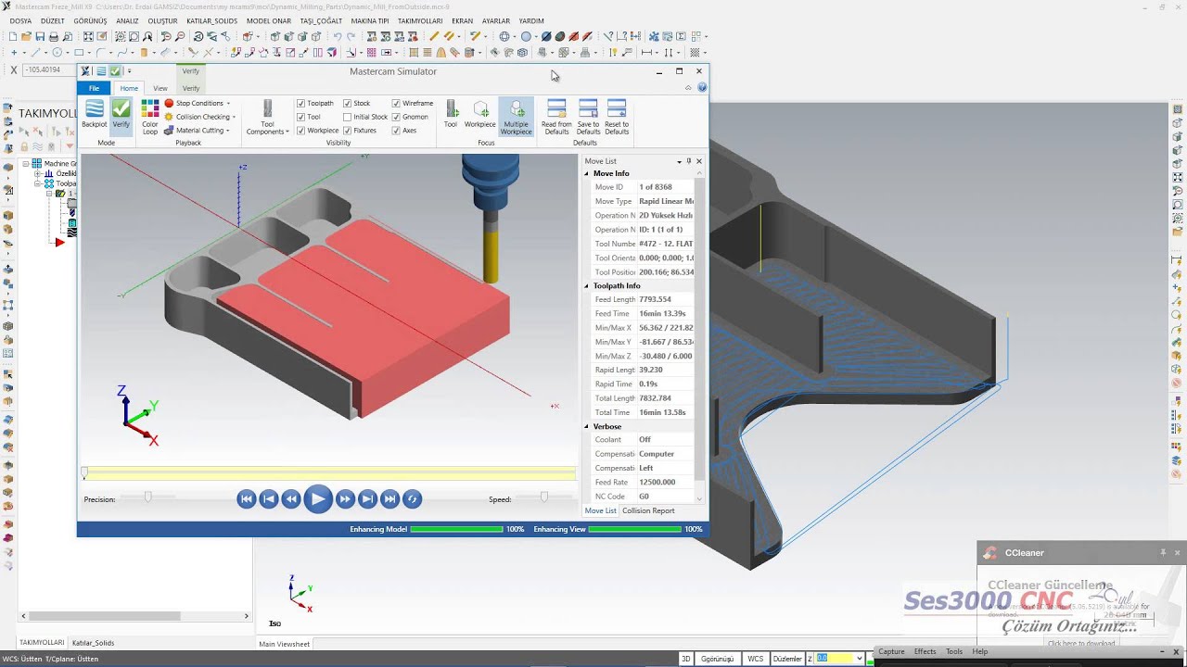Open the simulator help icon
Image resolution: width=1187 pixels, height=667 pixels.
(702, 87)
